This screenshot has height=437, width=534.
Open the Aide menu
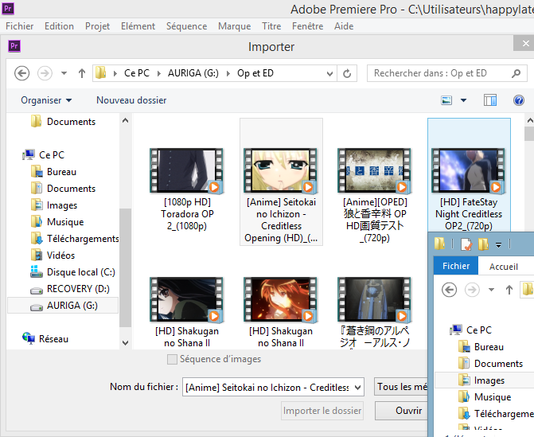click(344, 26)
